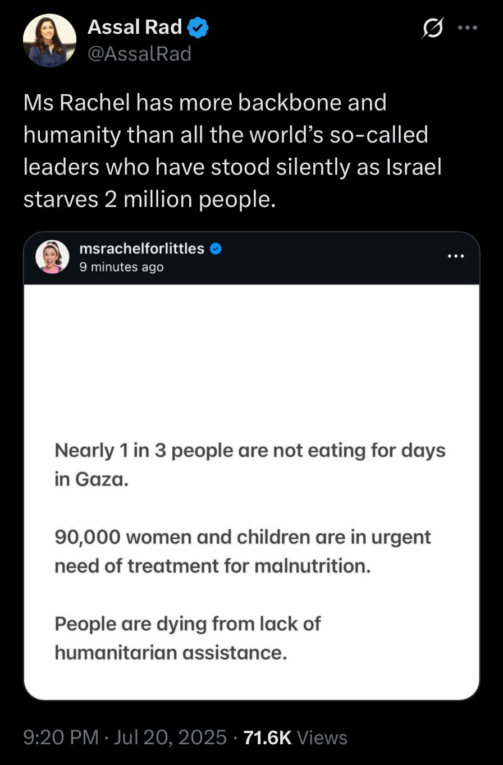Screen dimensions: 503x765
Task: Open the msrachelforlittles avatar in embedded post
Action: (52, 257)
